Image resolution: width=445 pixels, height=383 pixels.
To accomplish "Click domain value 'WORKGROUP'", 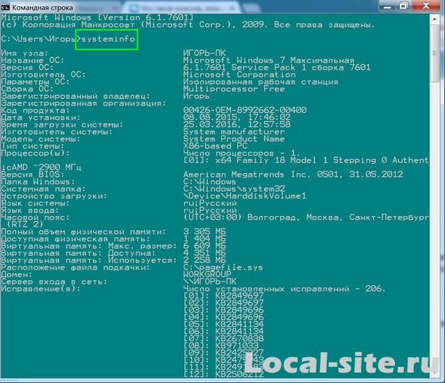I will tap(207, 275).
